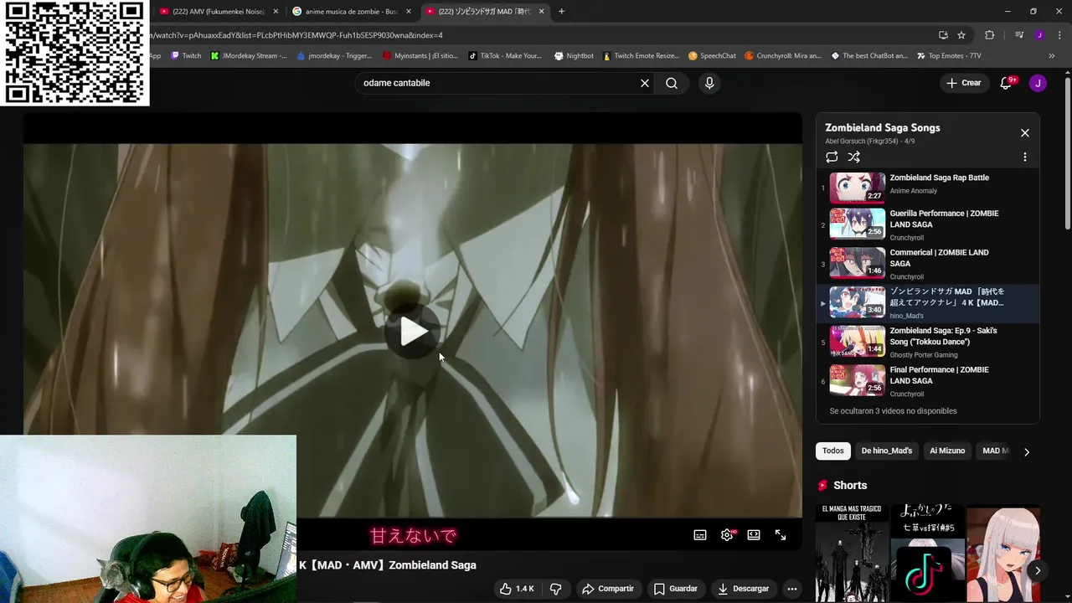1072x603 pixels.
Task: Toggle playlist loop
Action: pos(832,157)
